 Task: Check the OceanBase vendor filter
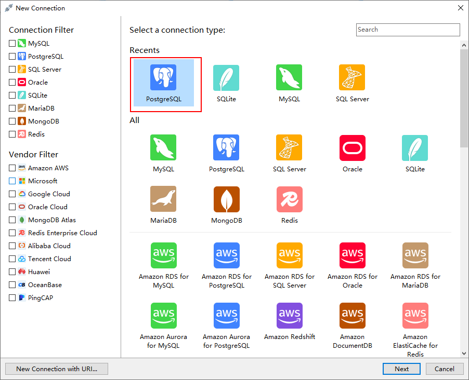(x=12, y=284)
